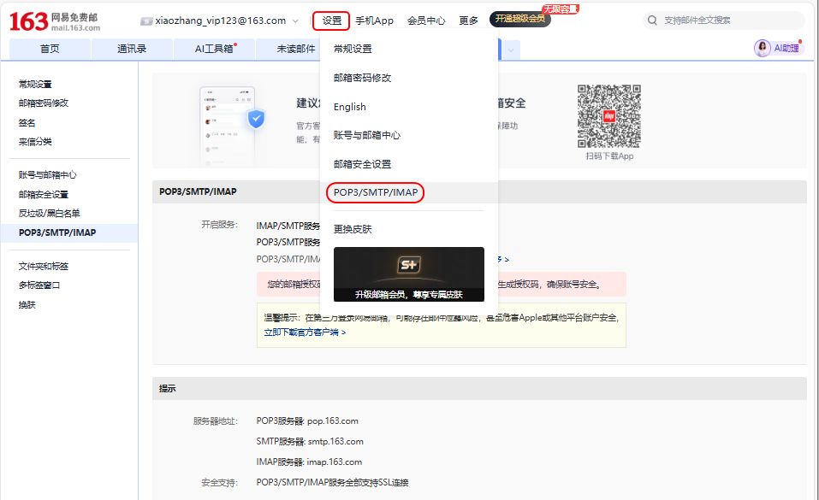Collapse the 设置 dropdown menu
The height and width of the screenshot is (500, 819).
[x=331, y=21]
